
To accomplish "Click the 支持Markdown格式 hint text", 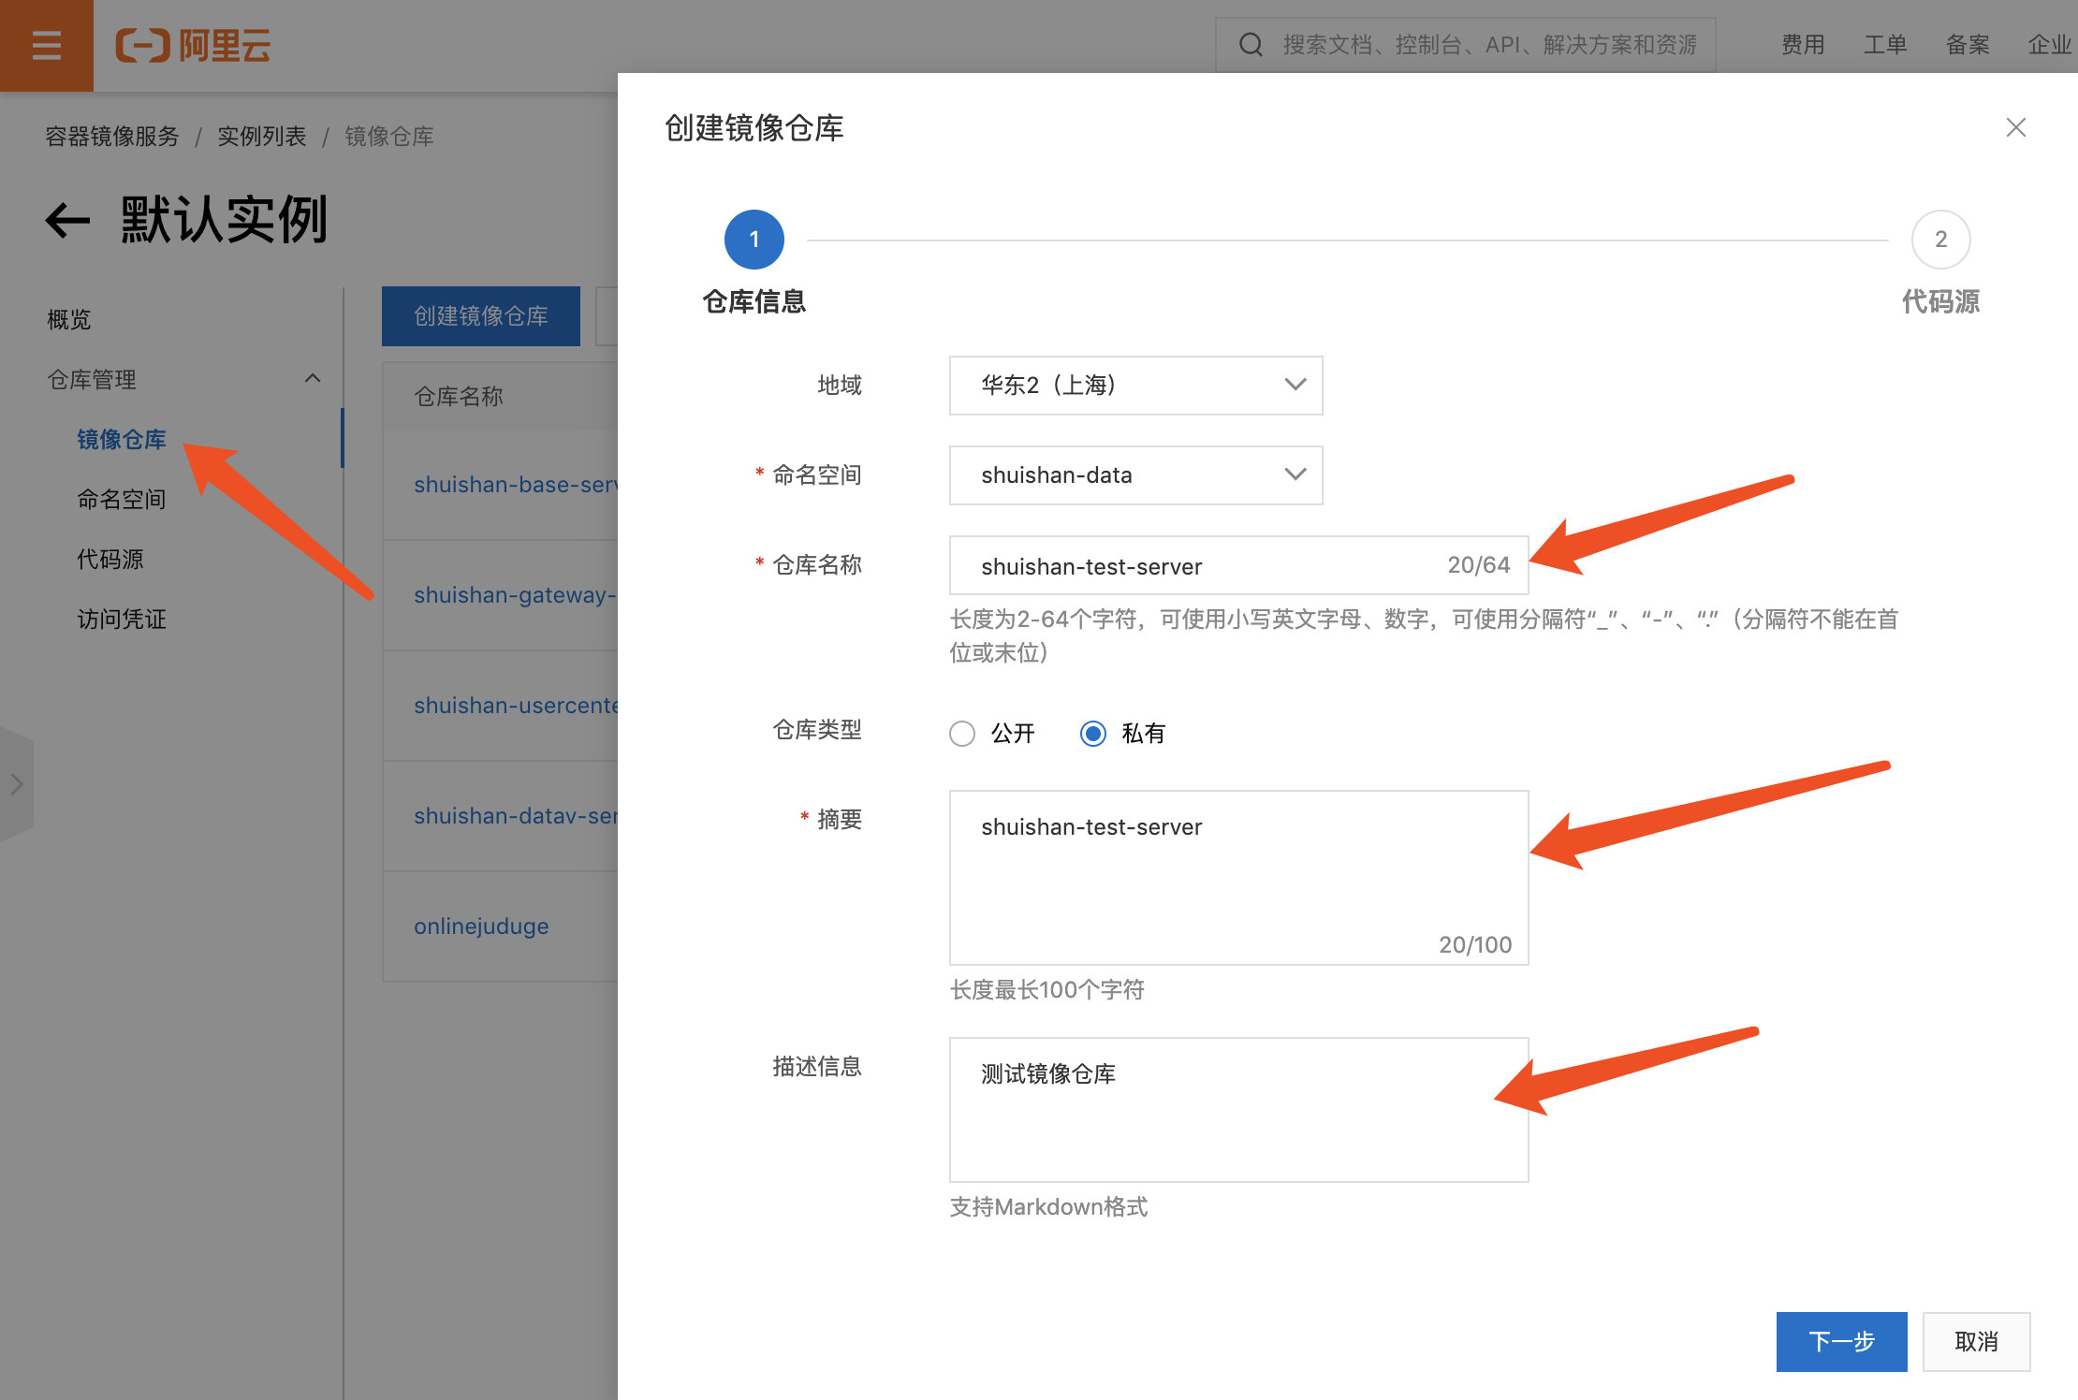I will pyautogui.click(x=1048, y=1207).
